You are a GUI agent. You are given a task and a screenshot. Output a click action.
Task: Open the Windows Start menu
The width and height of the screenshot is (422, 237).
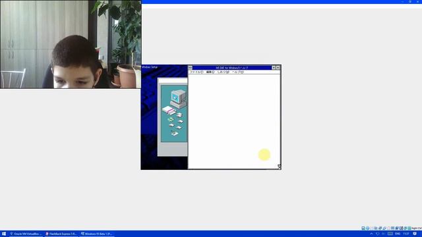click(4, 234)
